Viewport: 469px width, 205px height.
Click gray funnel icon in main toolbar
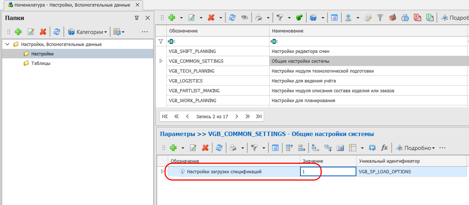[380, 18]
